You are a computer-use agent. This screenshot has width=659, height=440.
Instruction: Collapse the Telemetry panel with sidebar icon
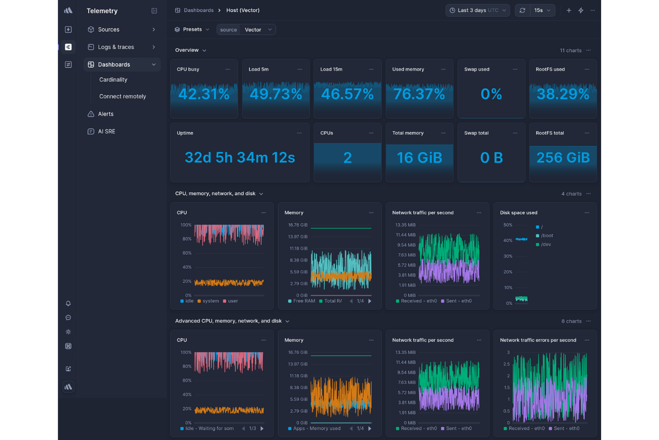154,10
